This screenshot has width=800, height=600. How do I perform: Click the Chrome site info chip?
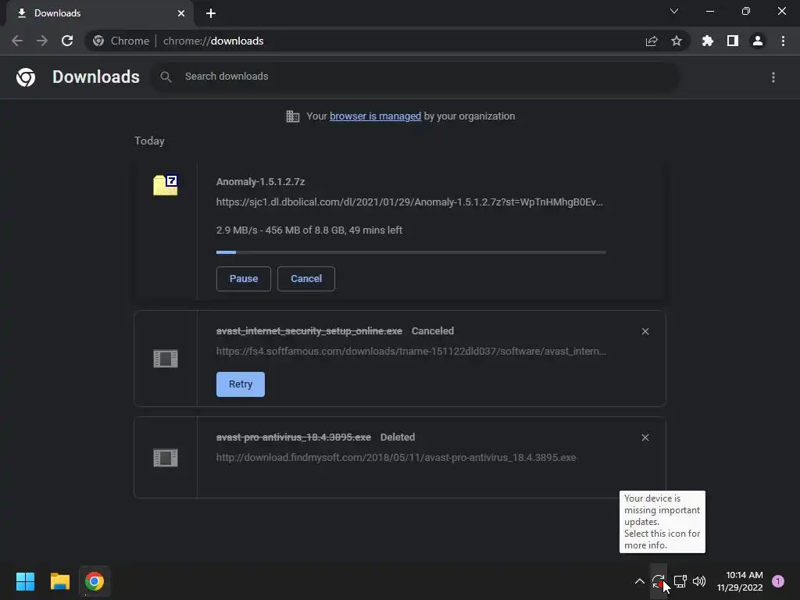121,41
